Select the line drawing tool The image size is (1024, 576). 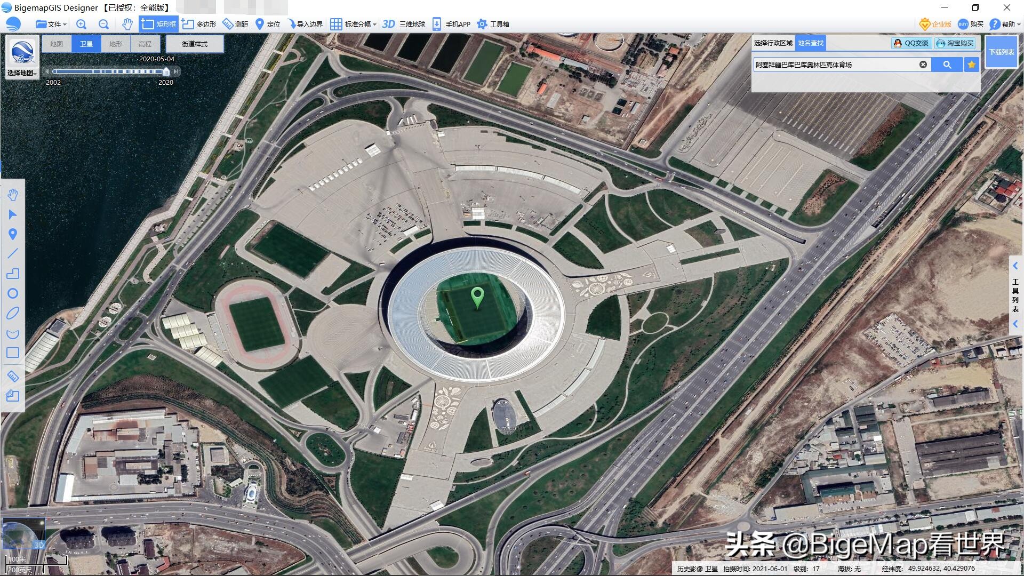(13, 253)
